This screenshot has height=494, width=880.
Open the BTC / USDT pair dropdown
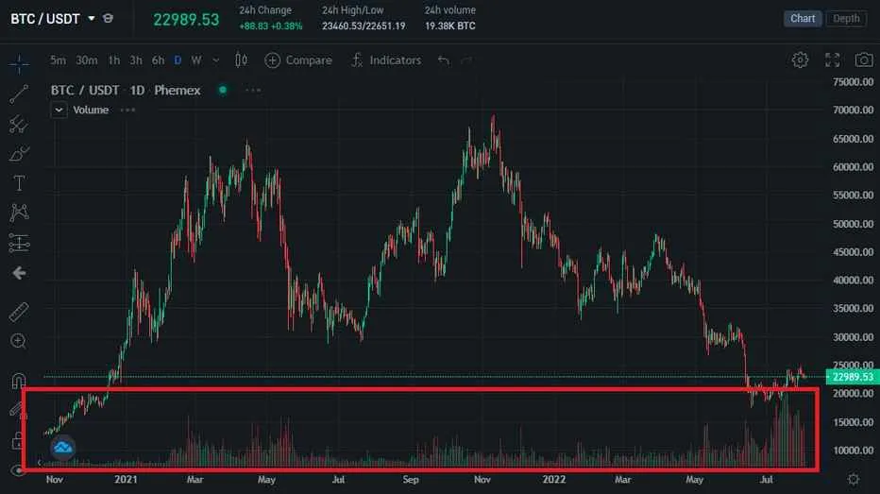pos(92,19)
